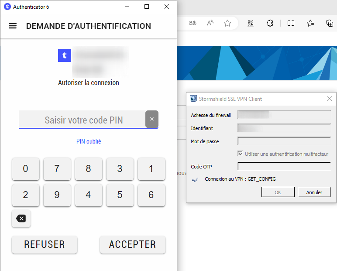Image resolution: width=337 pixels, height=271 pixels.
Task: Tap digit 7 on the PIN keypad
Action: coord(57,169)
